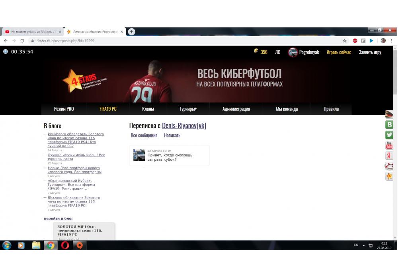Click the taskbar clock 0:32

point(384,245)
